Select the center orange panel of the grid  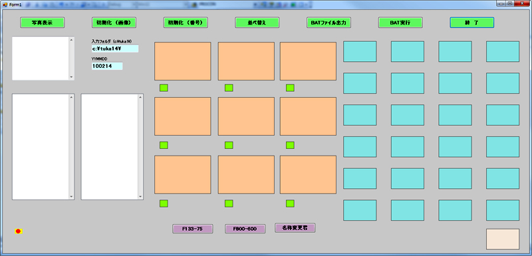point(246,116)
